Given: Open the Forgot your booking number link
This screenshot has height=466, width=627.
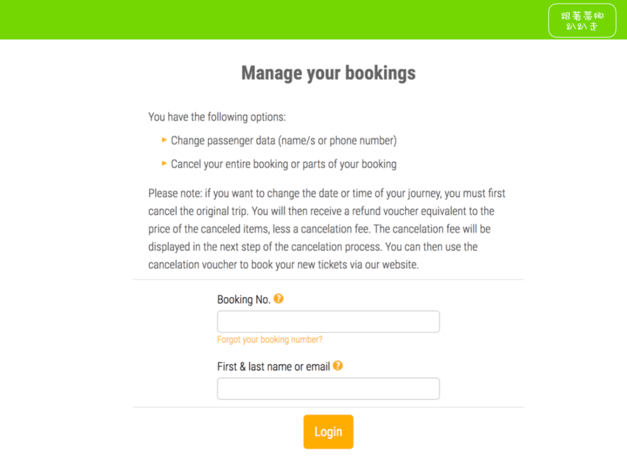Looking at the screenshot, I should coord(270,339).
